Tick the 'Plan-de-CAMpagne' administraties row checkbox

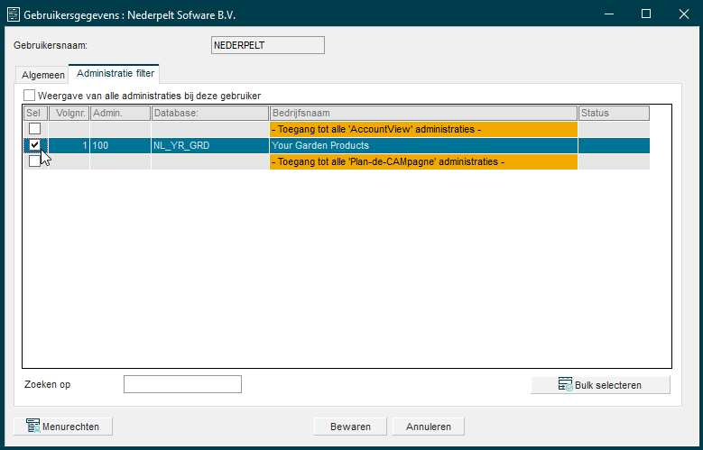pos(34,161)
